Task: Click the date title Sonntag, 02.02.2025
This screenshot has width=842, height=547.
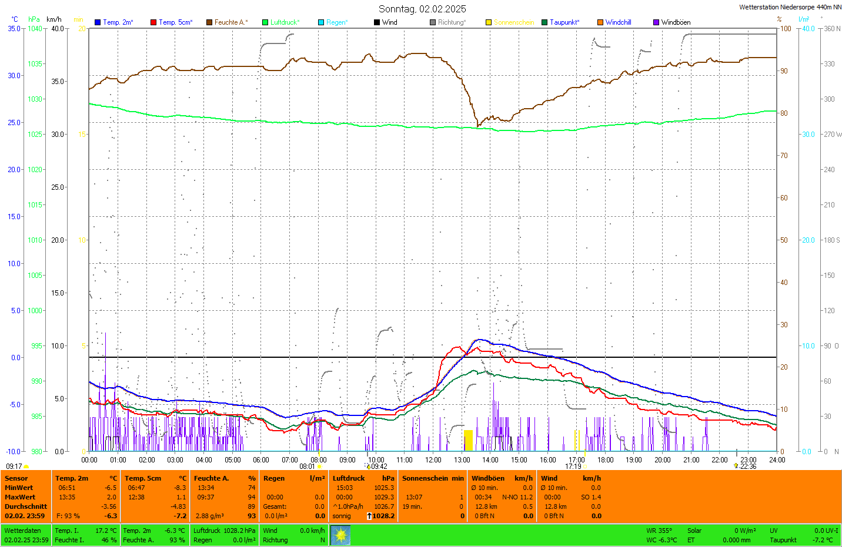Action: point(422,9)
